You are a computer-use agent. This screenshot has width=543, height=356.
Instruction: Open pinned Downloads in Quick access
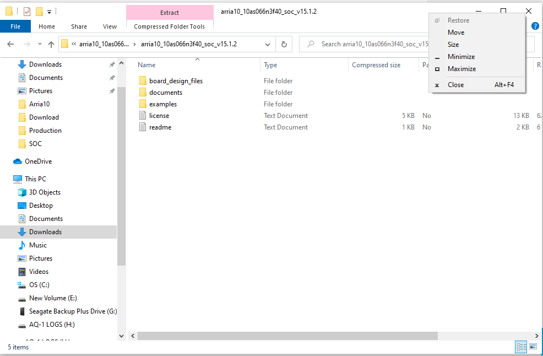point(45,64)
